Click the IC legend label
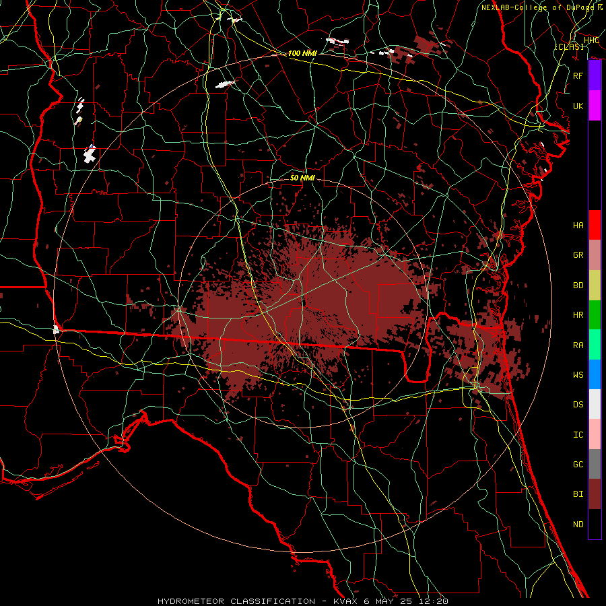The width and height of the screenshot is (606, 606). 578,435
